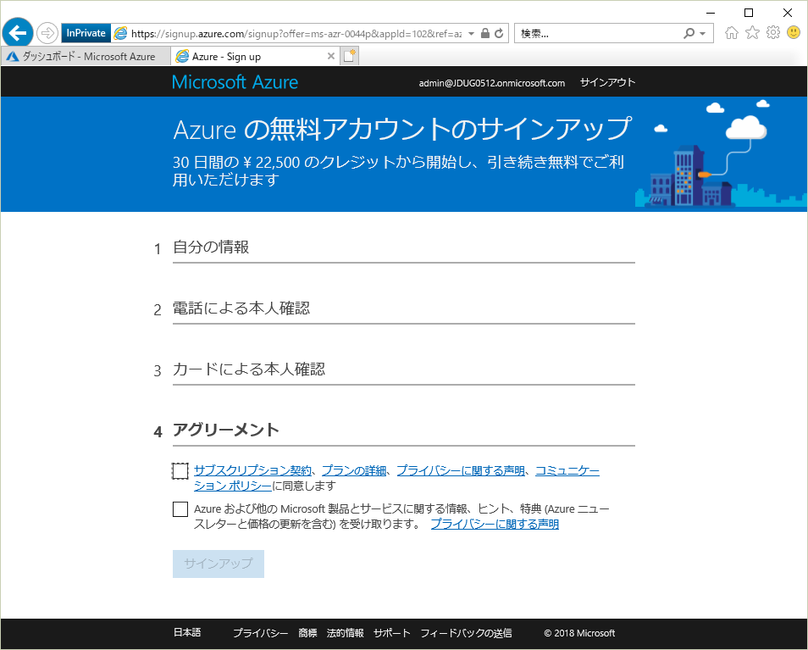Open footer 法的情報 link
Screen dimensions: 808x650
click(x=346, y=633)
